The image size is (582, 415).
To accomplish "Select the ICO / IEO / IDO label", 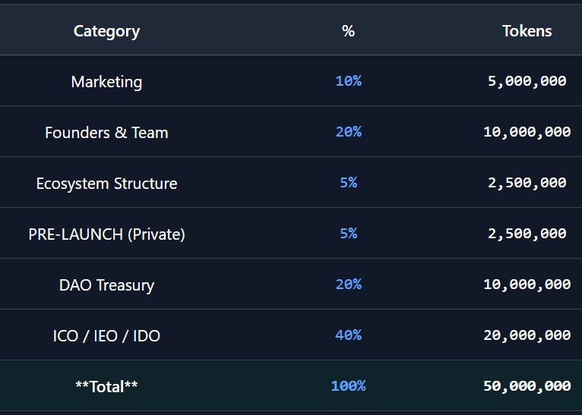I will click(106, 335).
